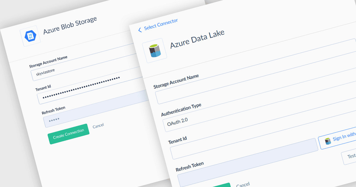Click the Storage Account Name label in Data Lake
This screenshot has height=187, width=356.
tap(176, 82)
